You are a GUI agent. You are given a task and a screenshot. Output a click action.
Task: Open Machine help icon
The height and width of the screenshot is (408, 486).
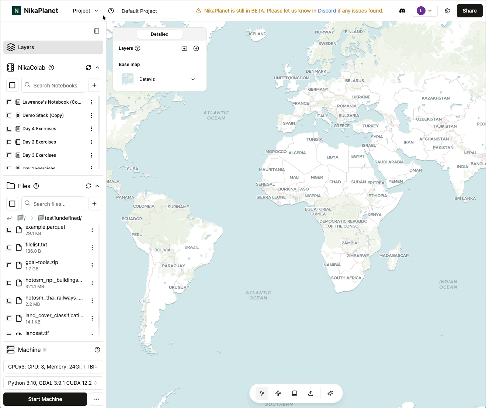(97, 350)
